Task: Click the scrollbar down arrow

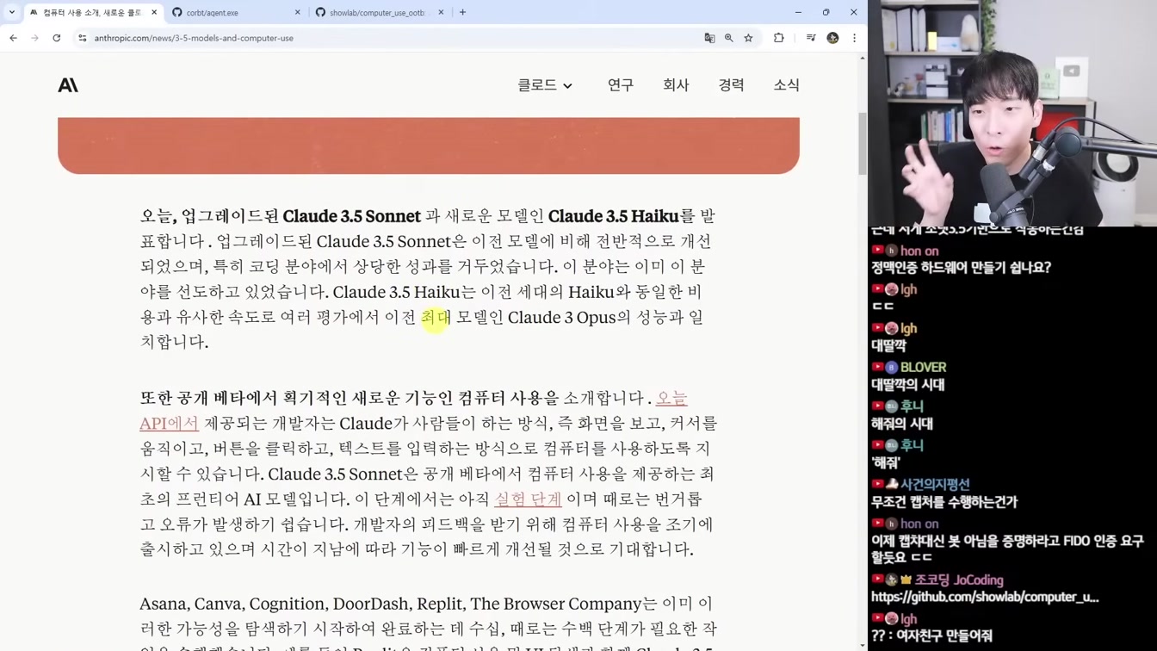Action: point(863,645)
